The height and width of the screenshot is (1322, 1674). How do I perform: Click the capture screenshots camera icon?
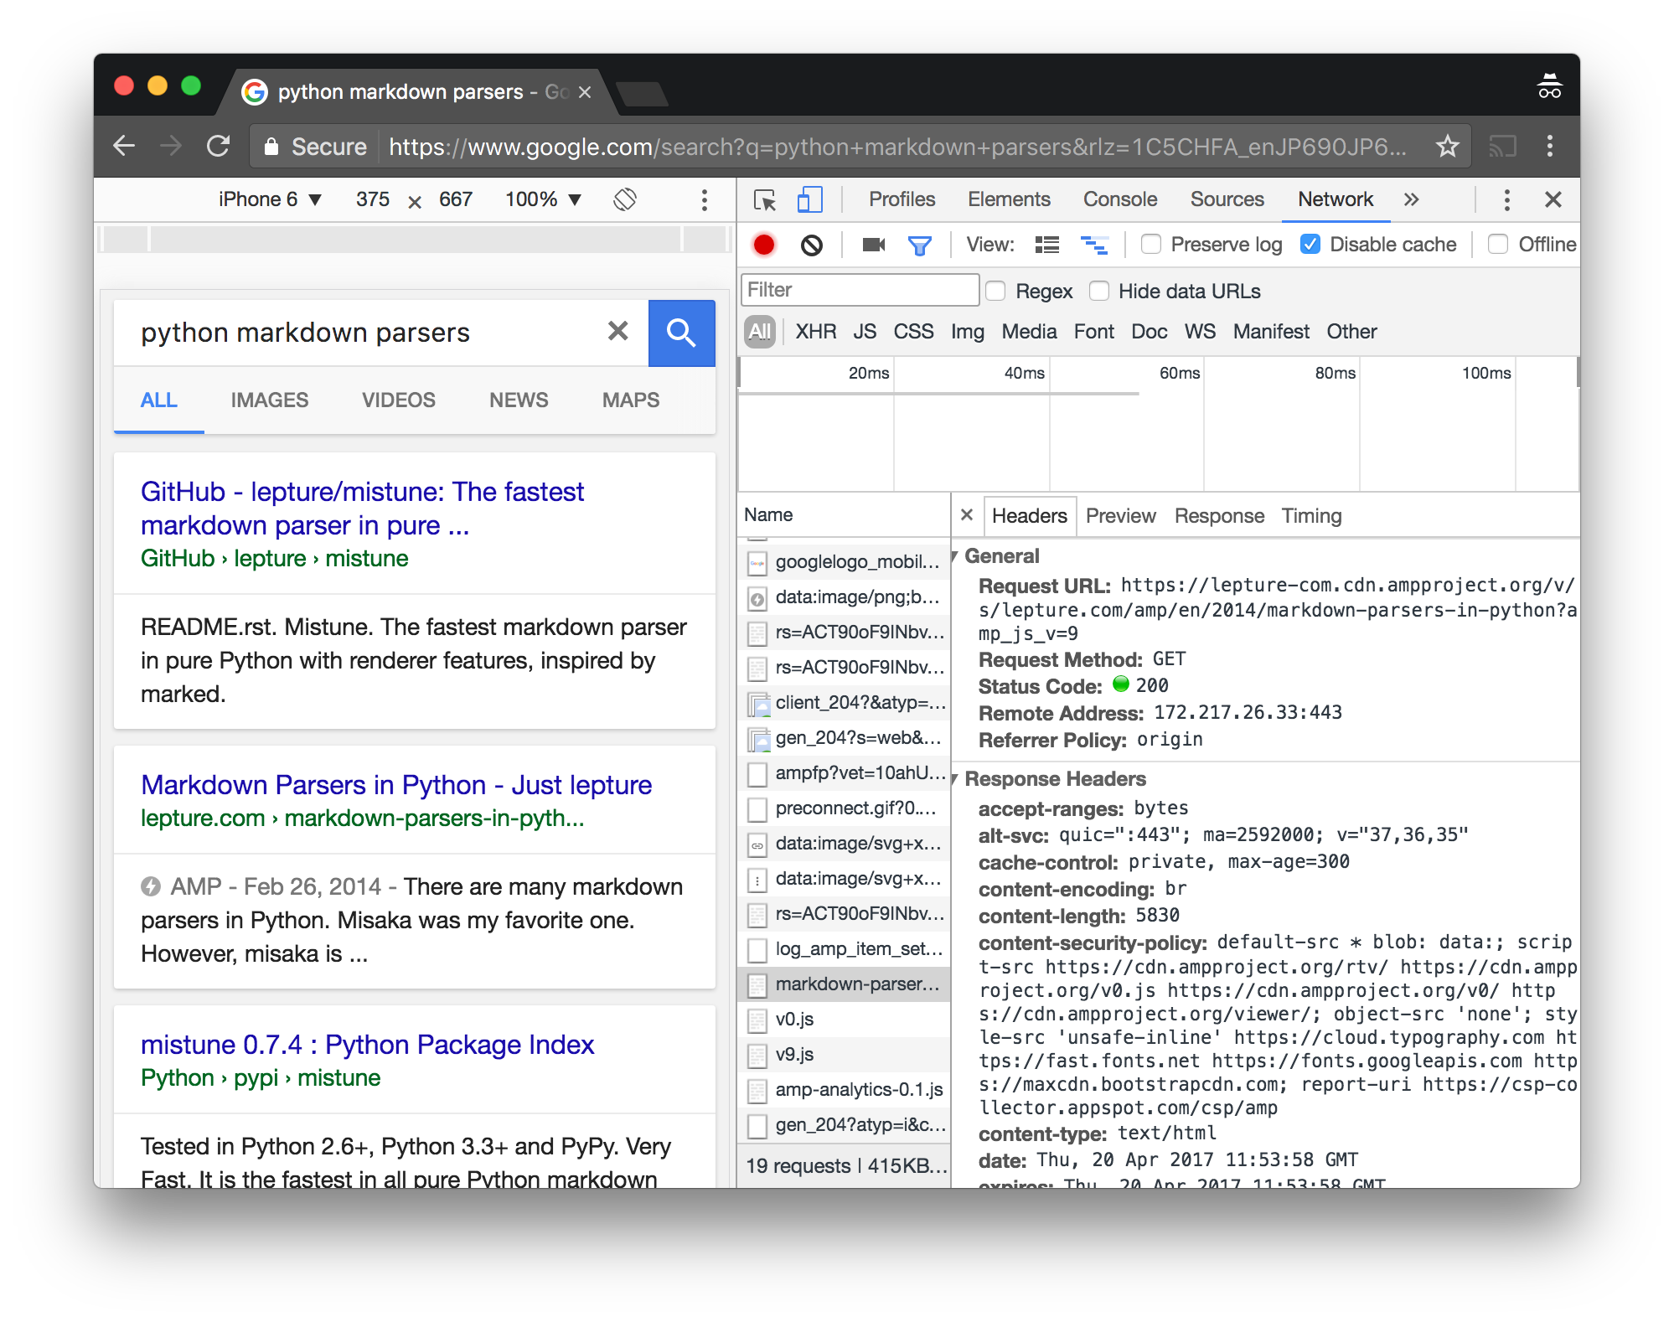(x=873, y=245)
